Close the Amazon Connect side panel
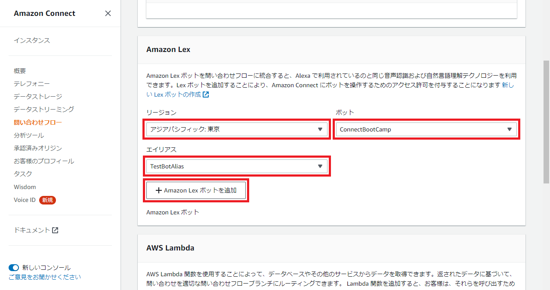 (108, 13)
